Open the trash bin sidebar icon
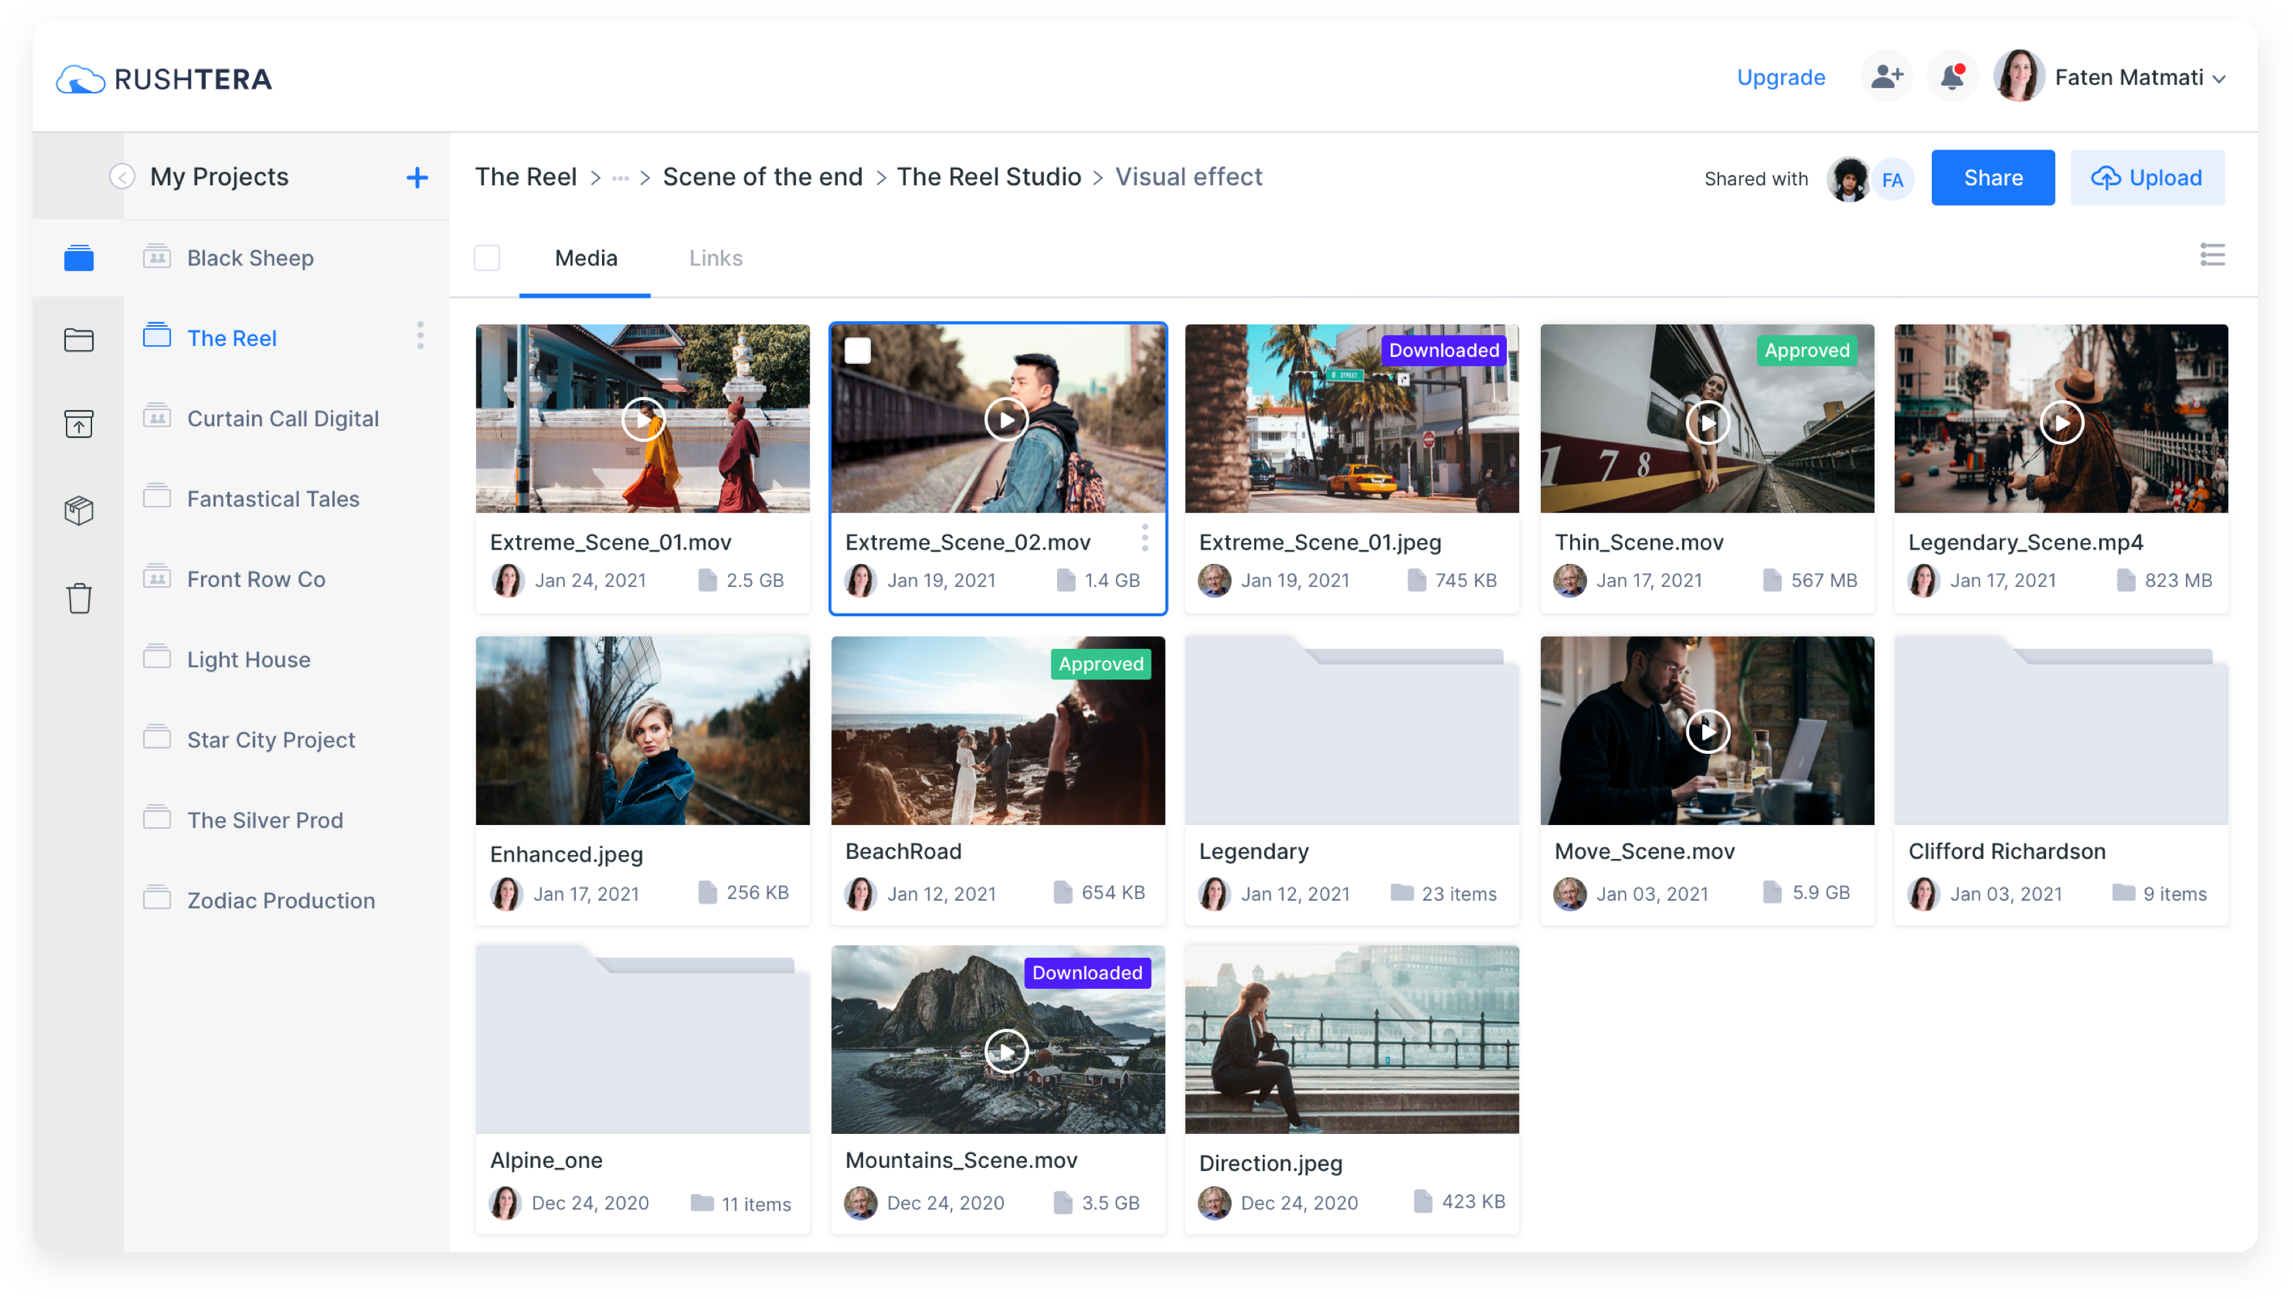Screen dimensions: 2293x1299 point(80,598)
